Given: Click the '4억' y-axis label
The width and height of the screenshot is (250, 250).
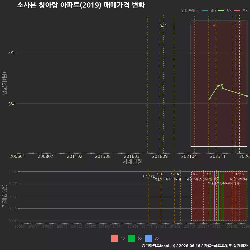Looking at the screenshot, I should (x=11, y=53).
